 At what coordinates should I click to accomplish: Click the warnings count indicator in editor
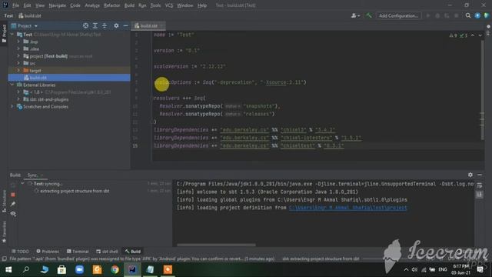(453, 35)
